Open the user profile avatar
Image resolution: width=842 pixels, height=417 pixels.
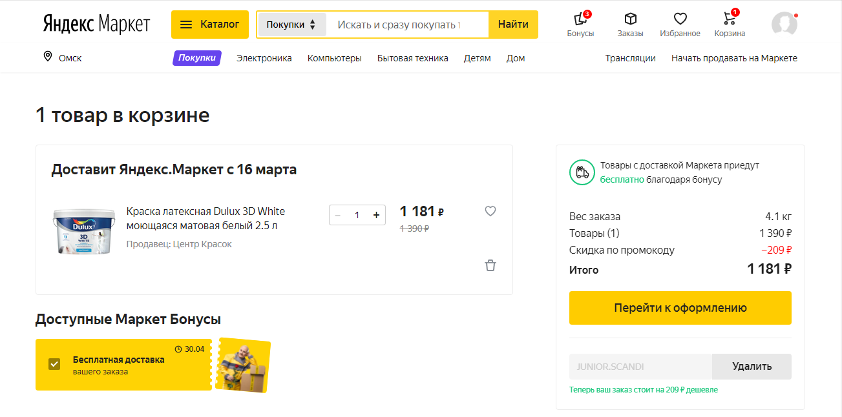tap(784, 24)
